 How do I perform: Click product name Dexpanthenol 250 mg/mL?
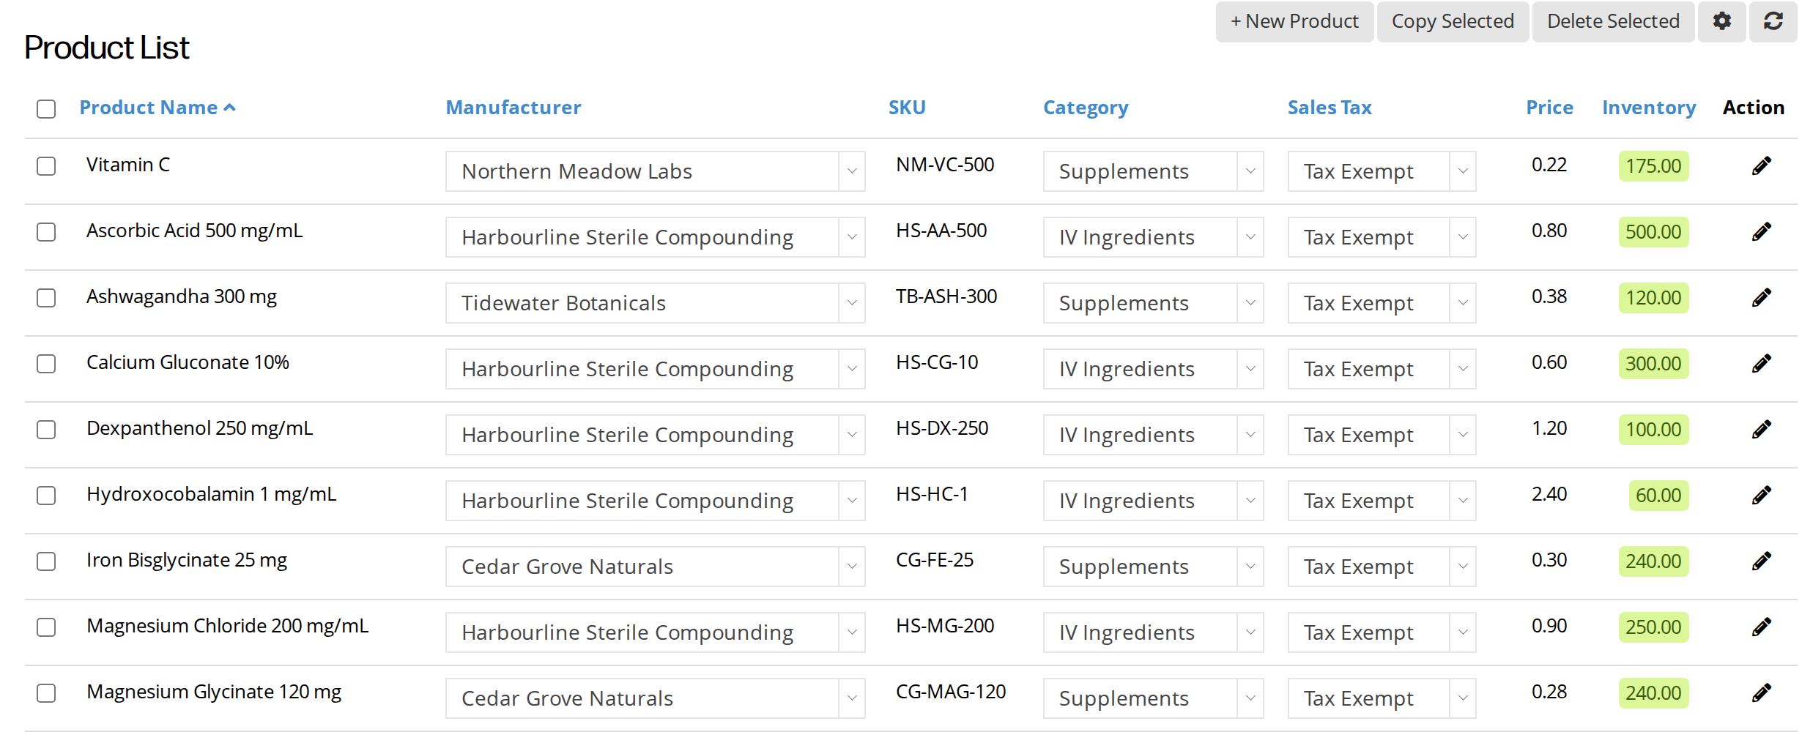pyautogui.click(x=199, y=428)
